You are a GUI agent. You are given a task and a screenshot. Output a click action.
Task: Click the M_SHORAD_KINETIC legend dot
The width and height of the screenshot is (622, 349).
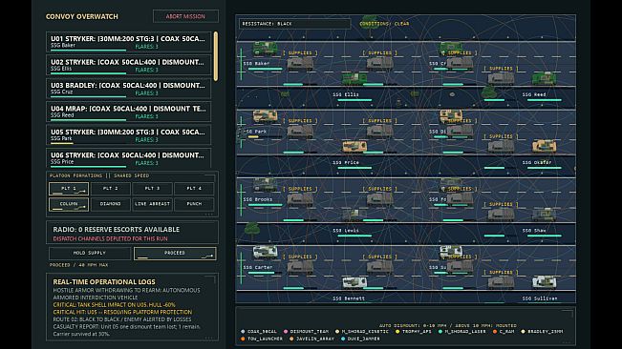337,332
